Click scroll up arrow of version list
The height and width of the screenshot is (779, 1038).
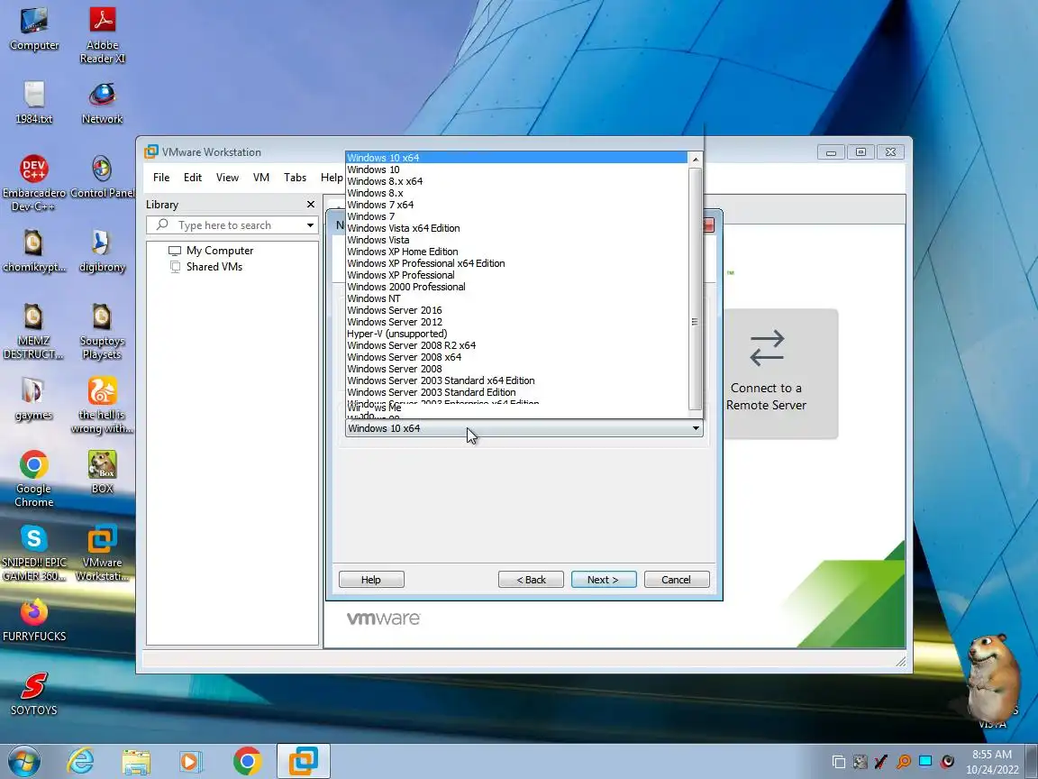coord(695,159)
